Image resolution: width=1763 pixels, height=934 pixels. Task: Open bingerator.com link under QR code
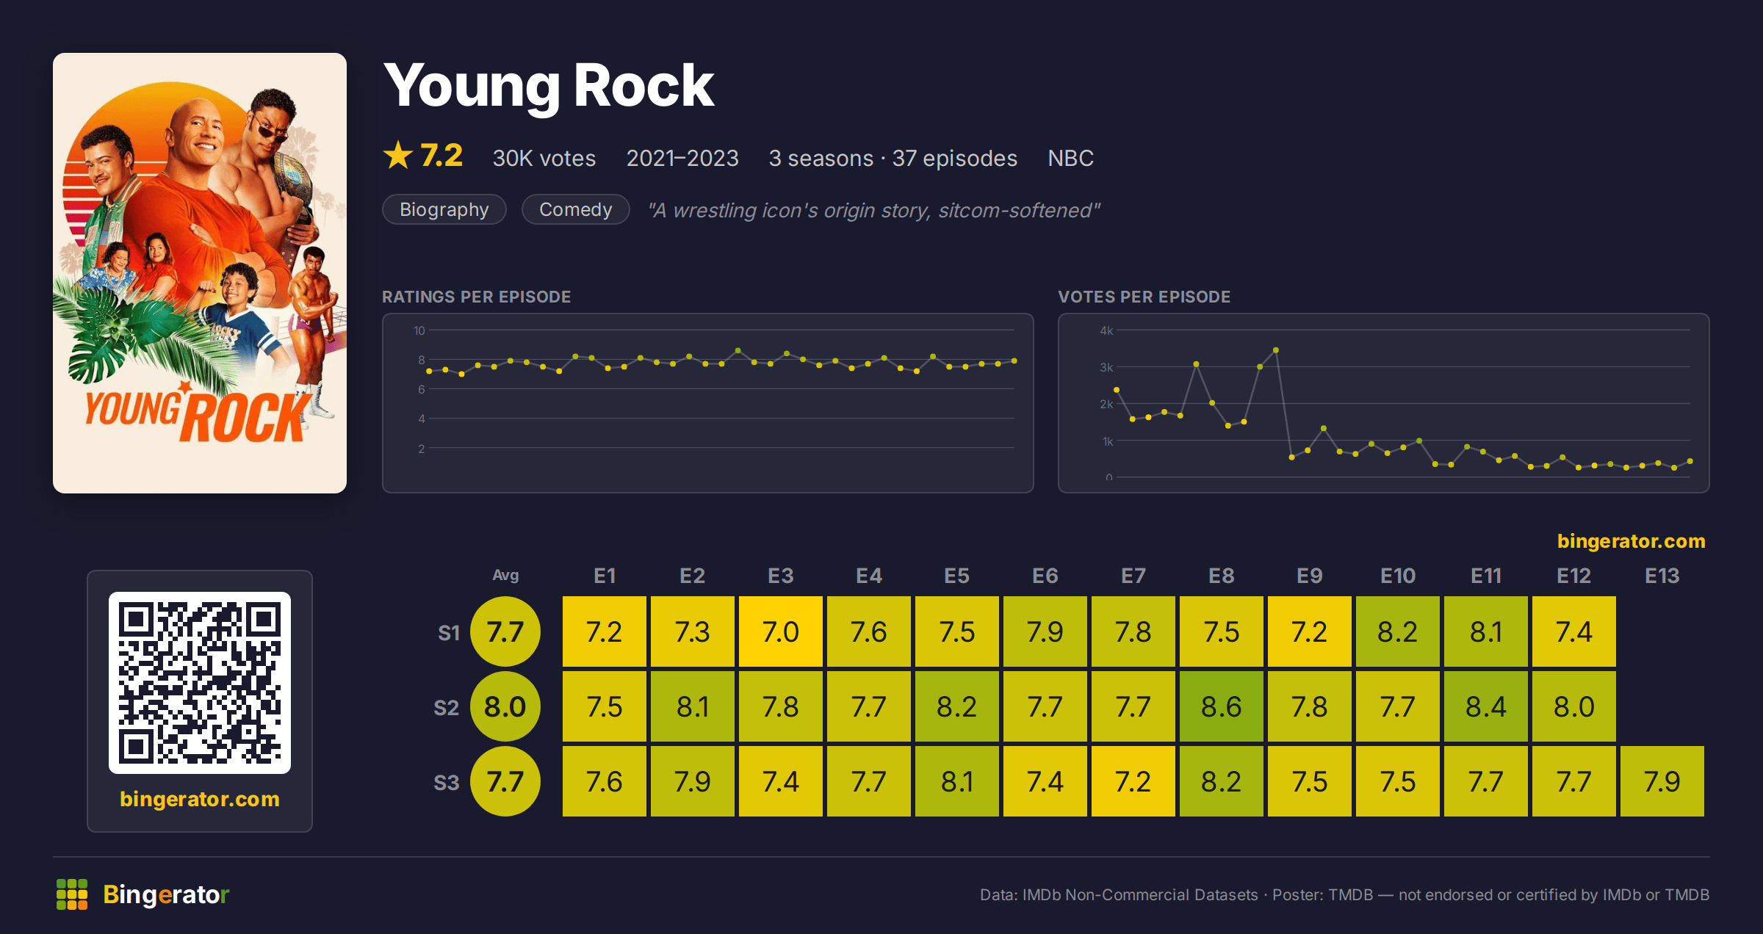tap(200, 798)
